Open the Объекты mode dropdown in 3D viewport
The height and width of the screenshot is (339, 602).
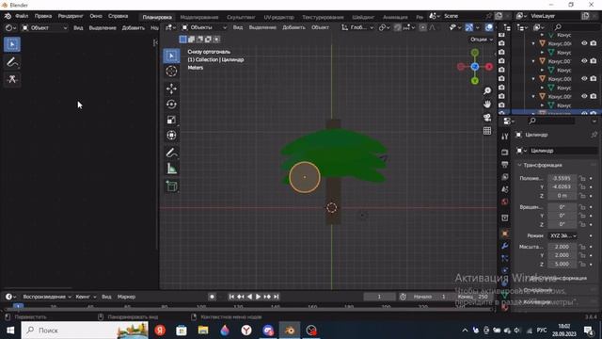pyautogui.click(x=204, y=27)
